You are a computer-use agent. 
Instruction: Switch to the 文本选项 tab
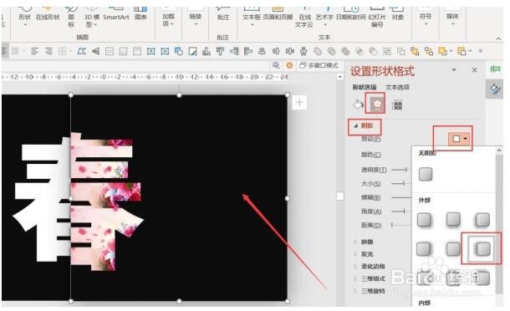pos(397,87)
